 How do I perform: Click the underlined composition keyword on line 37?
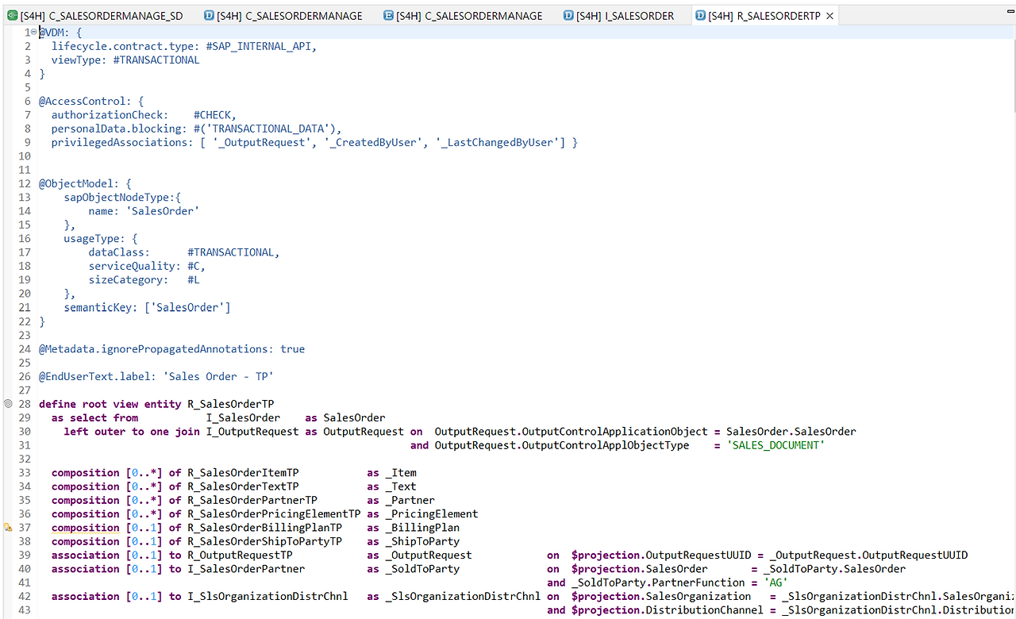pos(86,528)
